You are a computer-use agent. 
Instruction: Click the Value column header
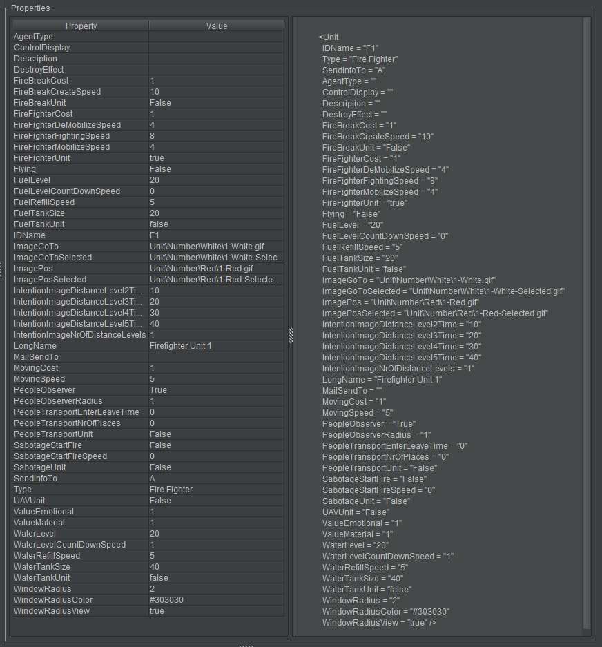[x=216, y=26]
